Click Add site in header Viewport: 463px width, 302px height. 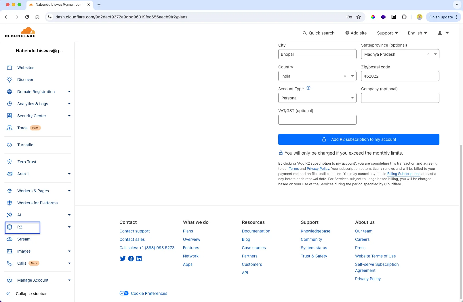(x=356, y=33)
